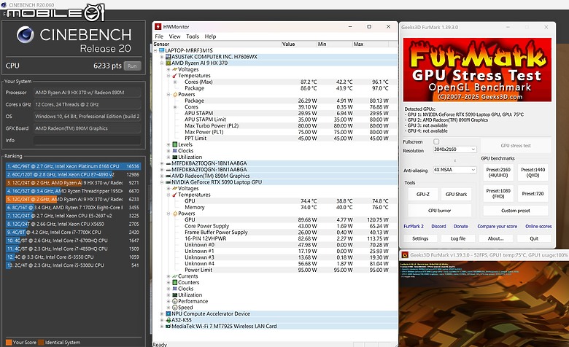This screenshot has height=347, width=569.
Task: Click the AMD Ryzen AI 9 HX 370 chip icon
Action: pyautogui.click(x=167, y=63)
